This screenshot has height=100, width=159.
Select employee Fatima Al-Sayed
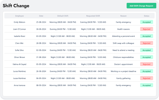tap(20, 64)
